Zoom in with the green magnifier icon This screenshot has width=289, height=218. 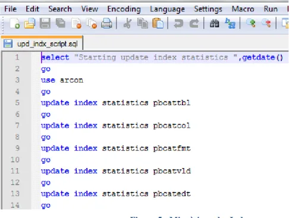click(251, 23)
